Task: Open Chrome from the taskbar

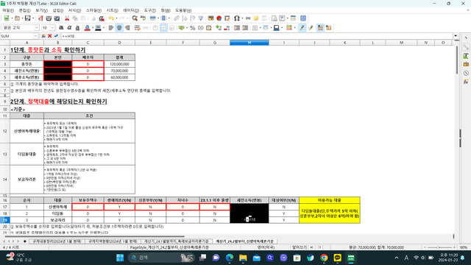Action: click(x=324, y=258)
